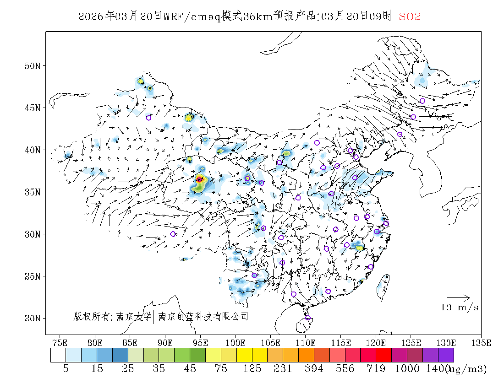Click the green hotspot near 40N 107E
The image size is (504, 389).
[287, 153]
